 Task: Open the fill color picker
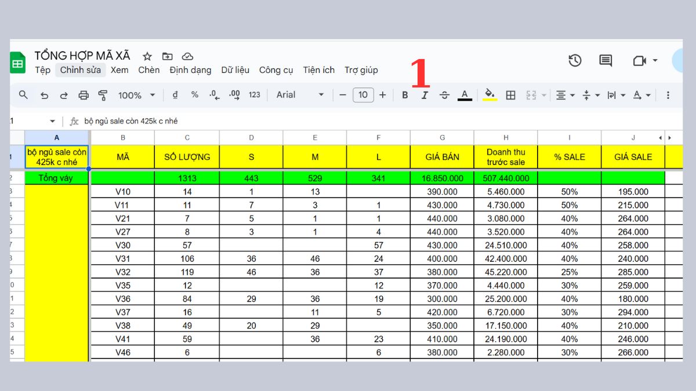[490, 95]
